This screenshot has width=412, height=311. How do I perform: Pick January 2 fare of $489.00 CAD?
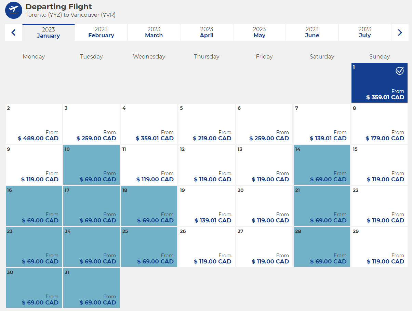pos(34,124)
